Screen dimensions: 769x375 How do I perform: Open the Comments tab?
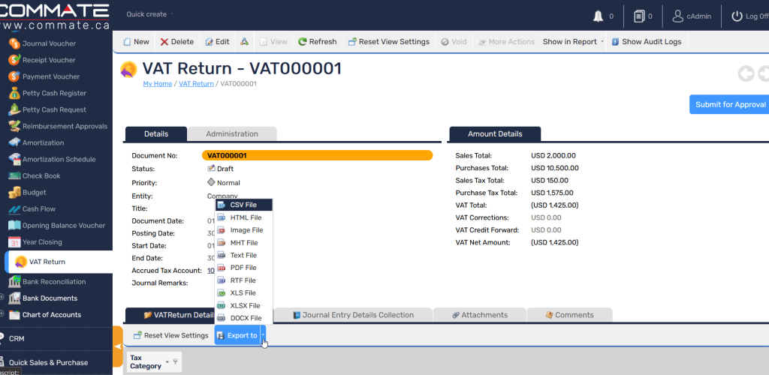point(569,315)
